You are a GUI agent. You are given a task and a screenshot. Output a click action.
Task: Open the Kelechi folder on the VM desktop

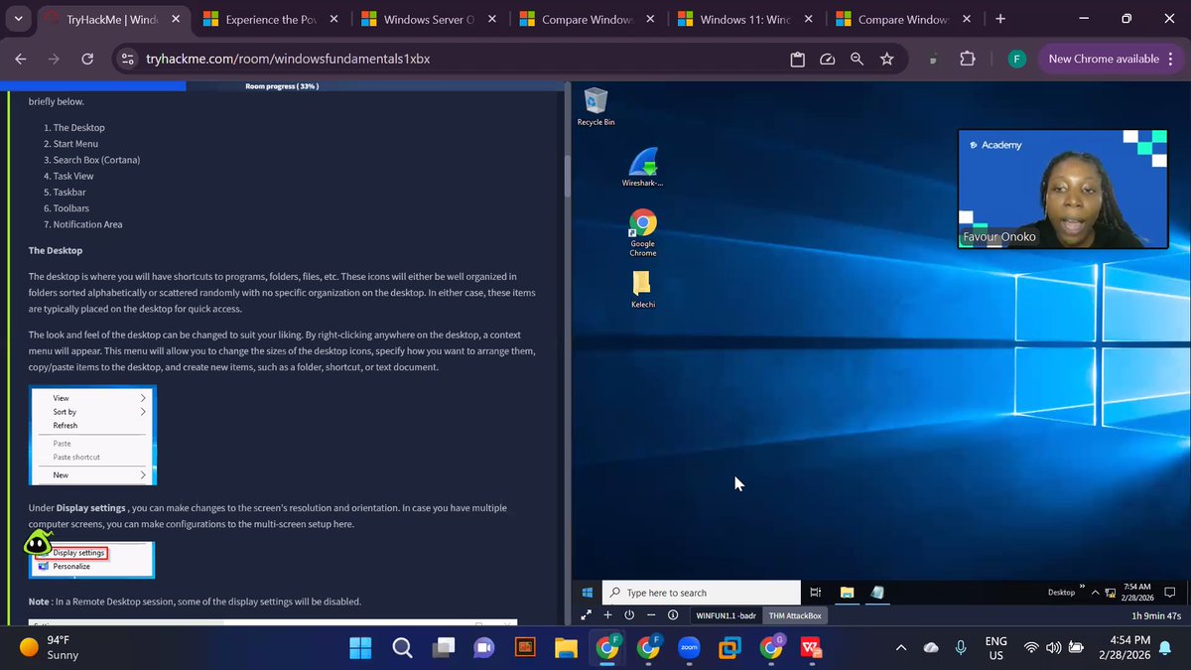[641, 283]
